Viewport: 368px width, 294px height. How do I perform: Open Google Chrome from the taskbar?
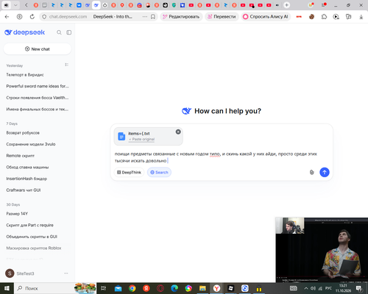coord(132,288)
